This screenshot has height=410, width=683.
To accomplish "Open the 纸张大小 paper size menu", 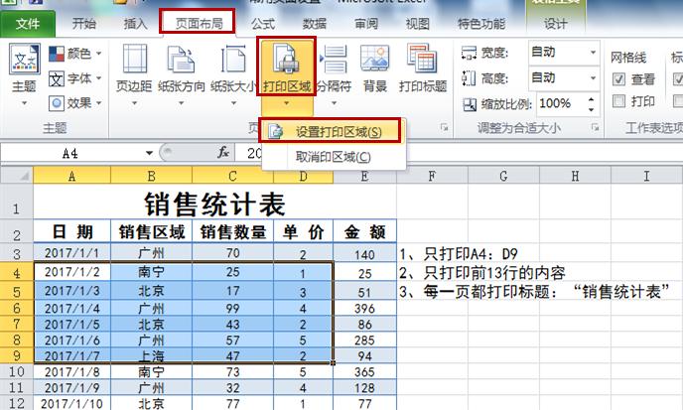I will coord(233,74).
